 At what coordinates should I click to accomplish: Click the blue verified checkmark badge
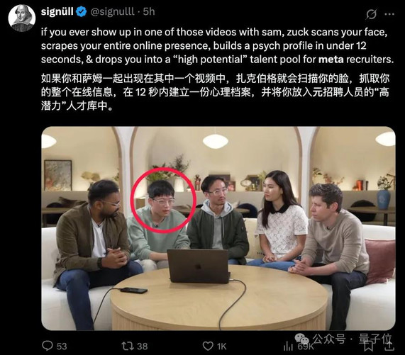[82, 12]
